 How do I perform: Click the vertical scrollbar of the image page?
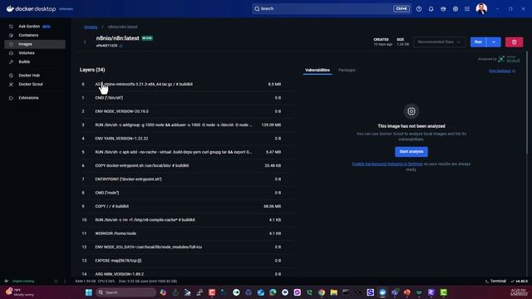[526, 101]
